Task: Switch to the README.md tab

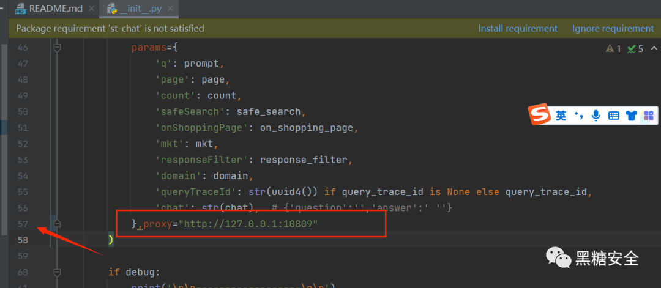Action: (52, 9)
